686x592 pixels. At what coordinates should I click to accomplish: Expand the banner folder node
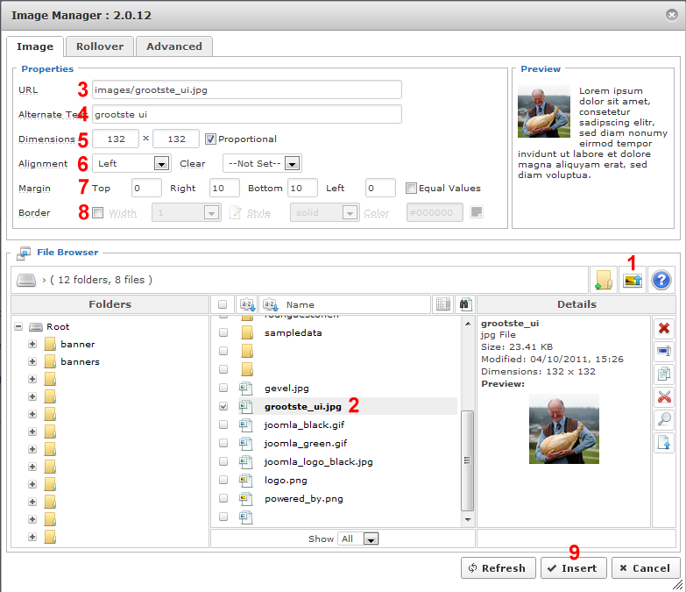(x=32, y=344)
